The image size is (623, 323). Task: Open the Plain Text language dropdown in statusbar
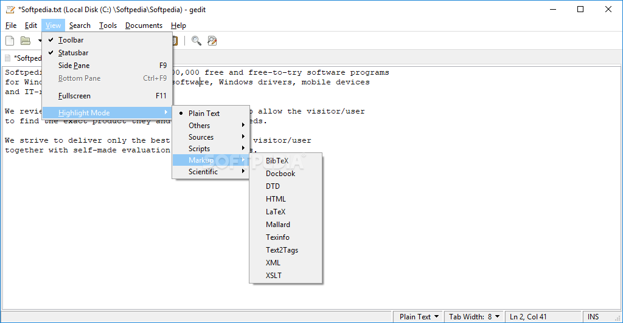point(419,317)
